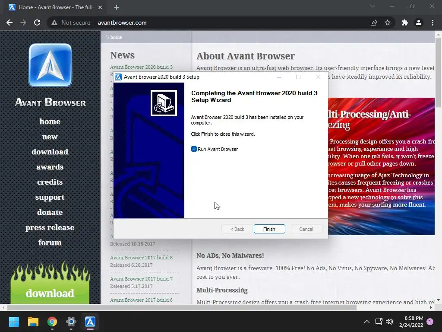This screenshot has width=442, height=332.
Task: Click the vertical page scrollbar thumb
Action: (438, 72)
